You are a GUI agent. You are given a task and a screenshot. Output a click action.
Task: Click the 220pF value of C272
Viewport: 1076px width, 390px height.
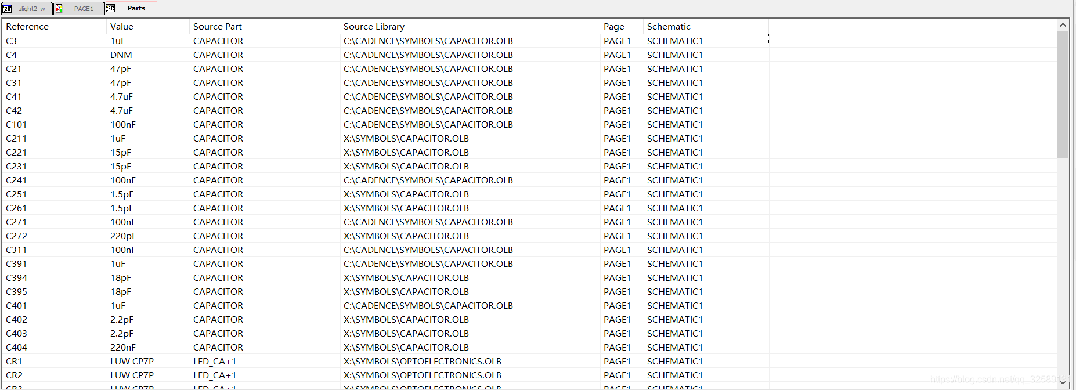123,236
